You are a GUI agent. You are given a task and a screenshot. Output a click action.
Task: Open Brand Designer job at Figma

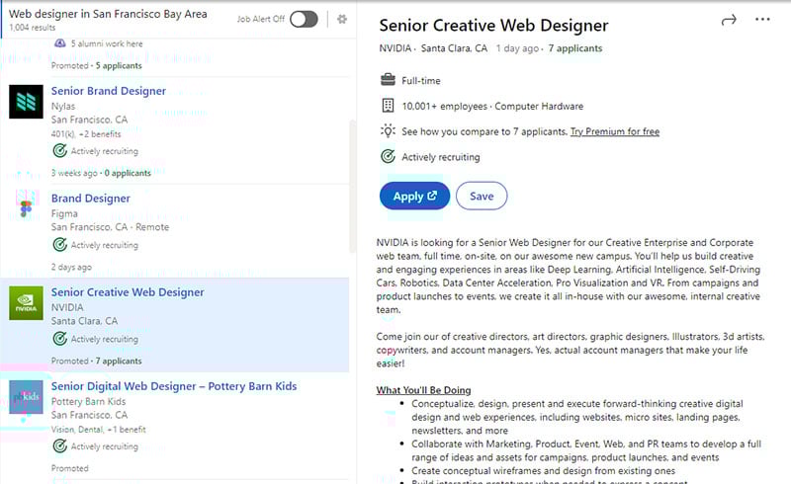click(91, 199)
